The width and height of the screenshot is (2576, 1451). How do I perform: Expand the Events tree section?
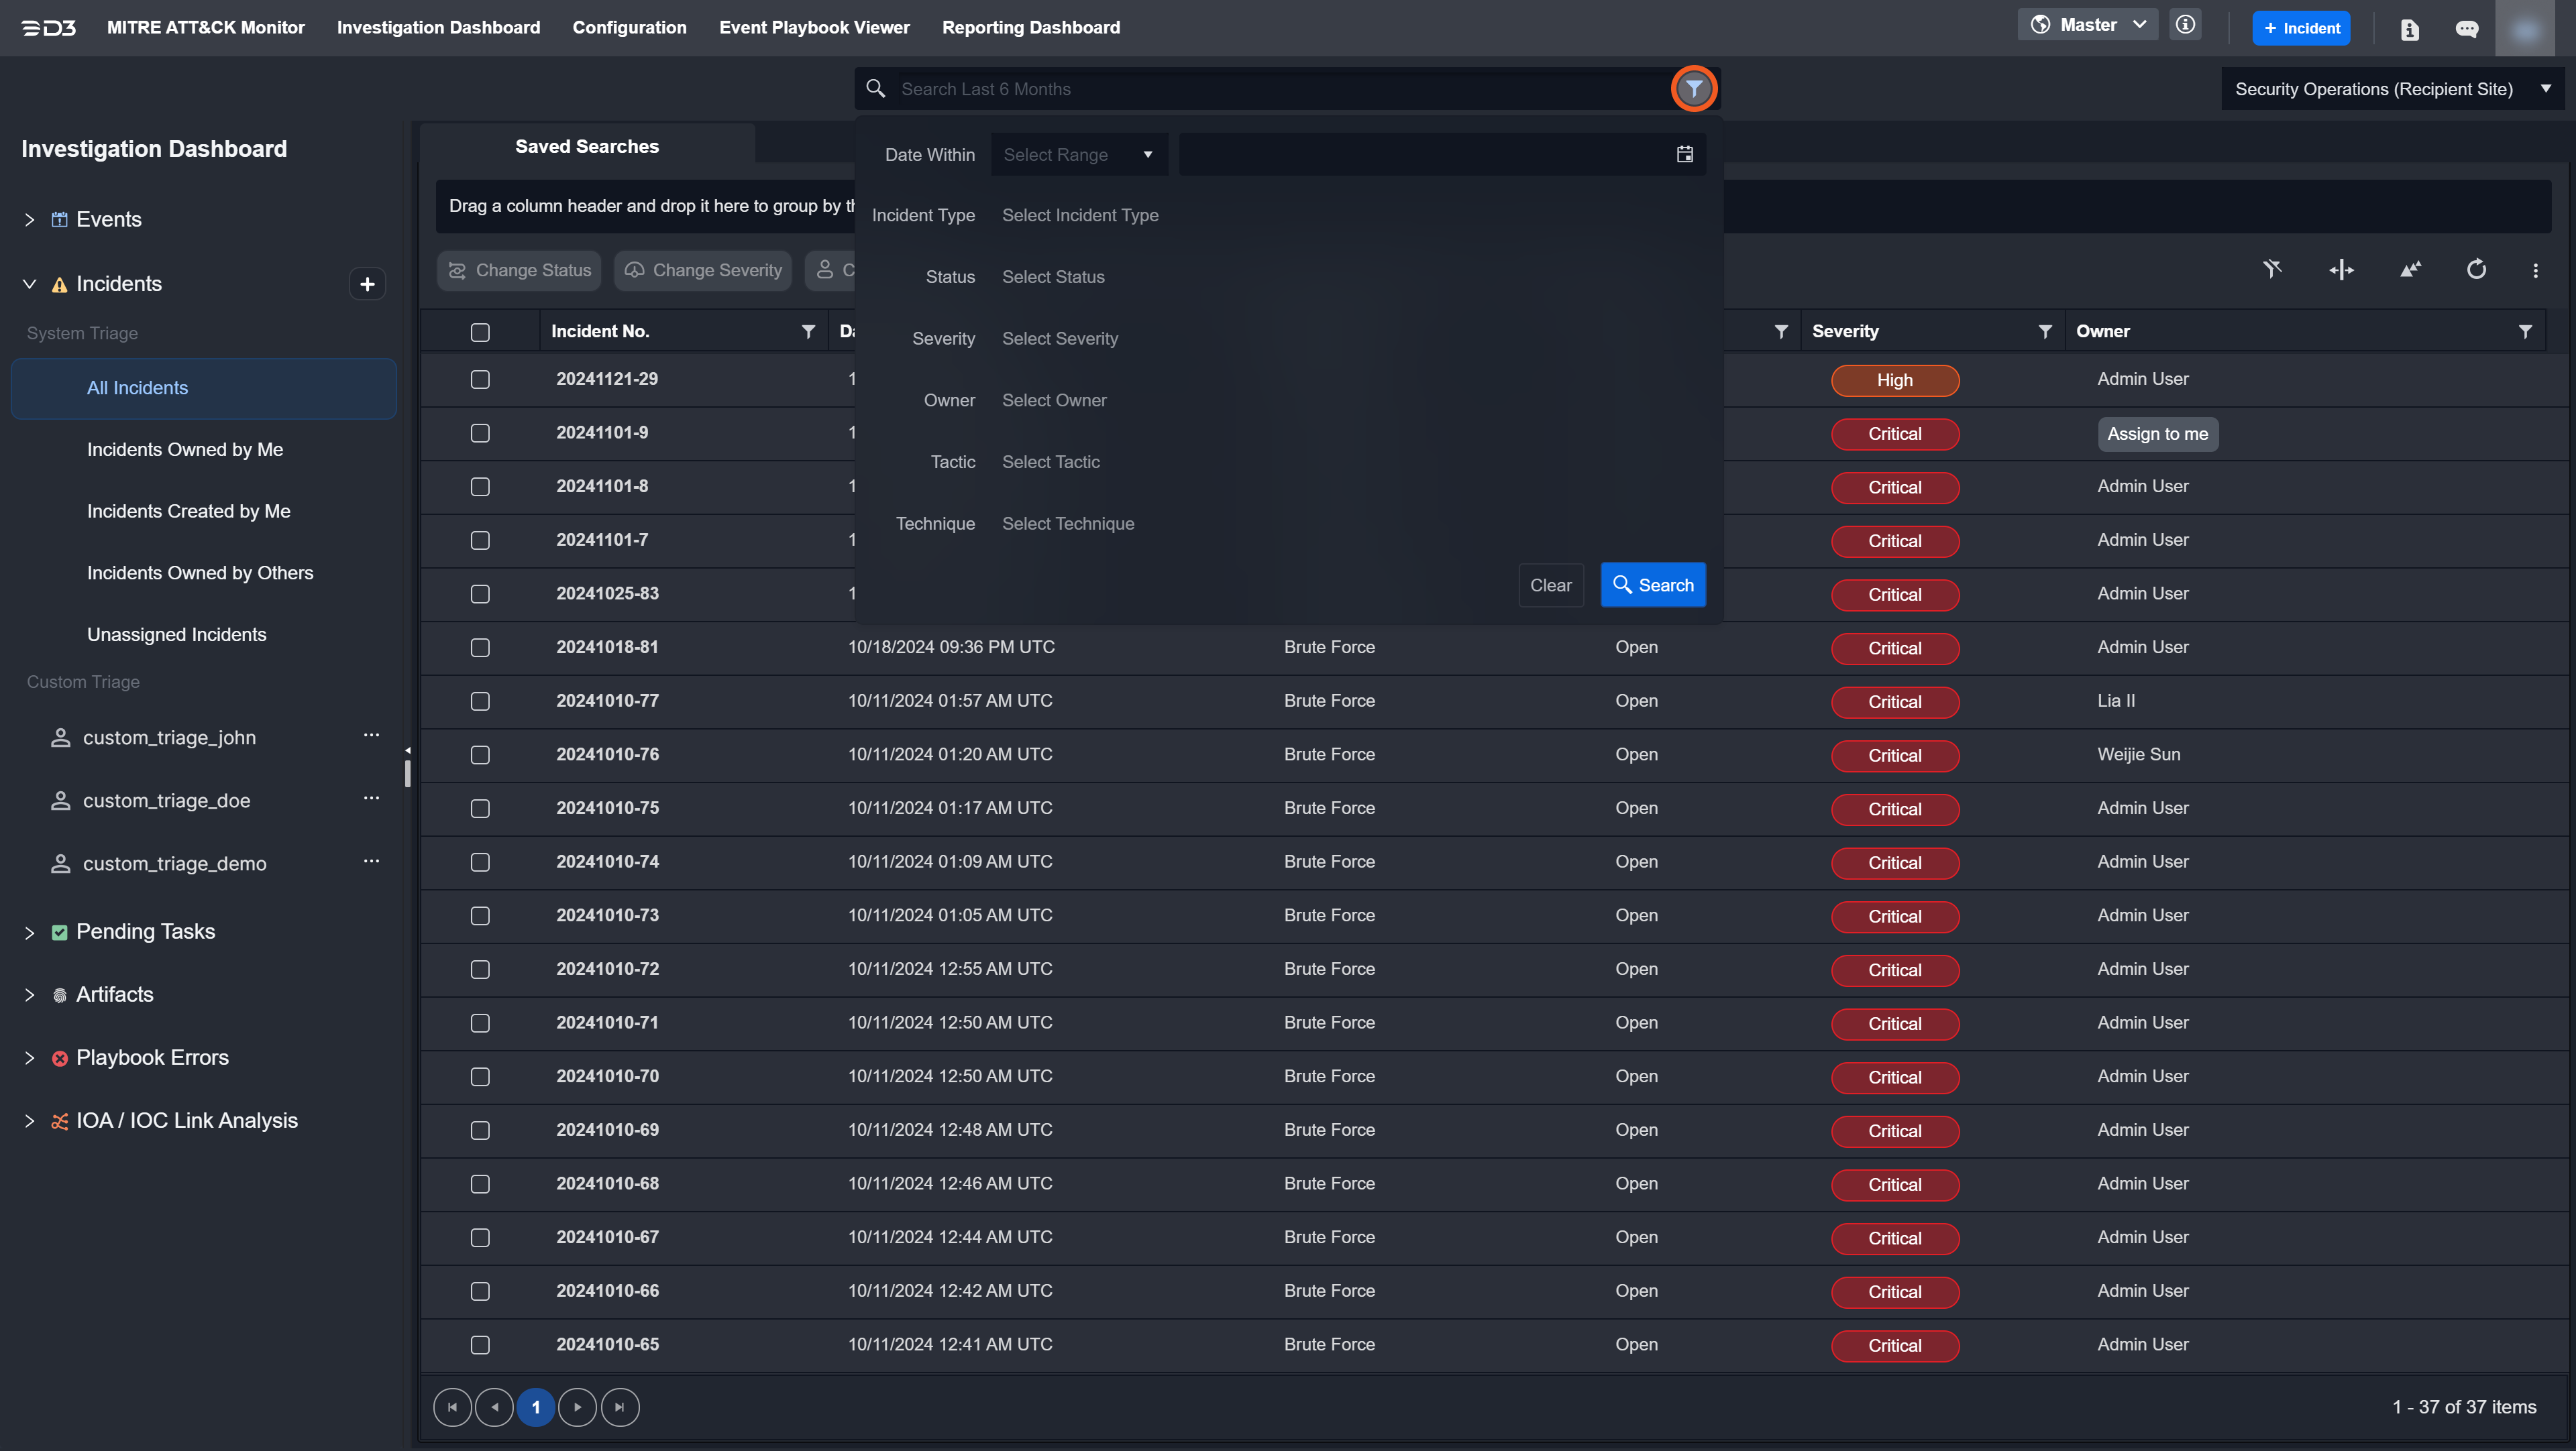coord(30,220)
